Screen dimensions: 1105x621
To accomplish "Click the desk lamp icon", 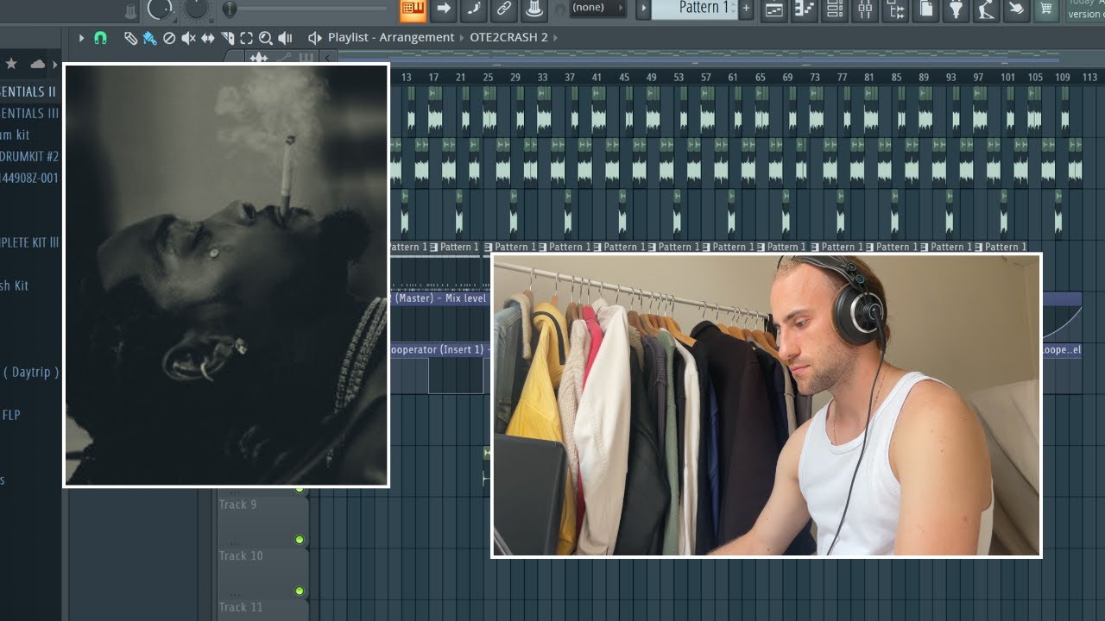I will 986,9.
